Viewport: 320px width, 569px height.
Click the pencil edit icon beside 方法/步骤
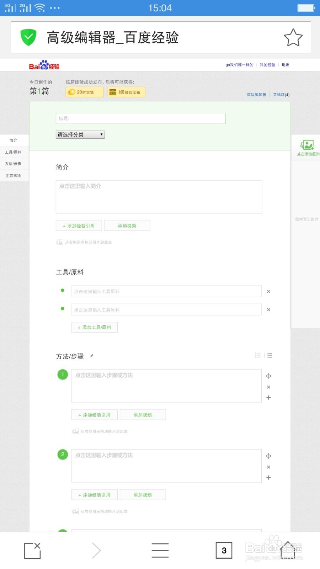91,356
